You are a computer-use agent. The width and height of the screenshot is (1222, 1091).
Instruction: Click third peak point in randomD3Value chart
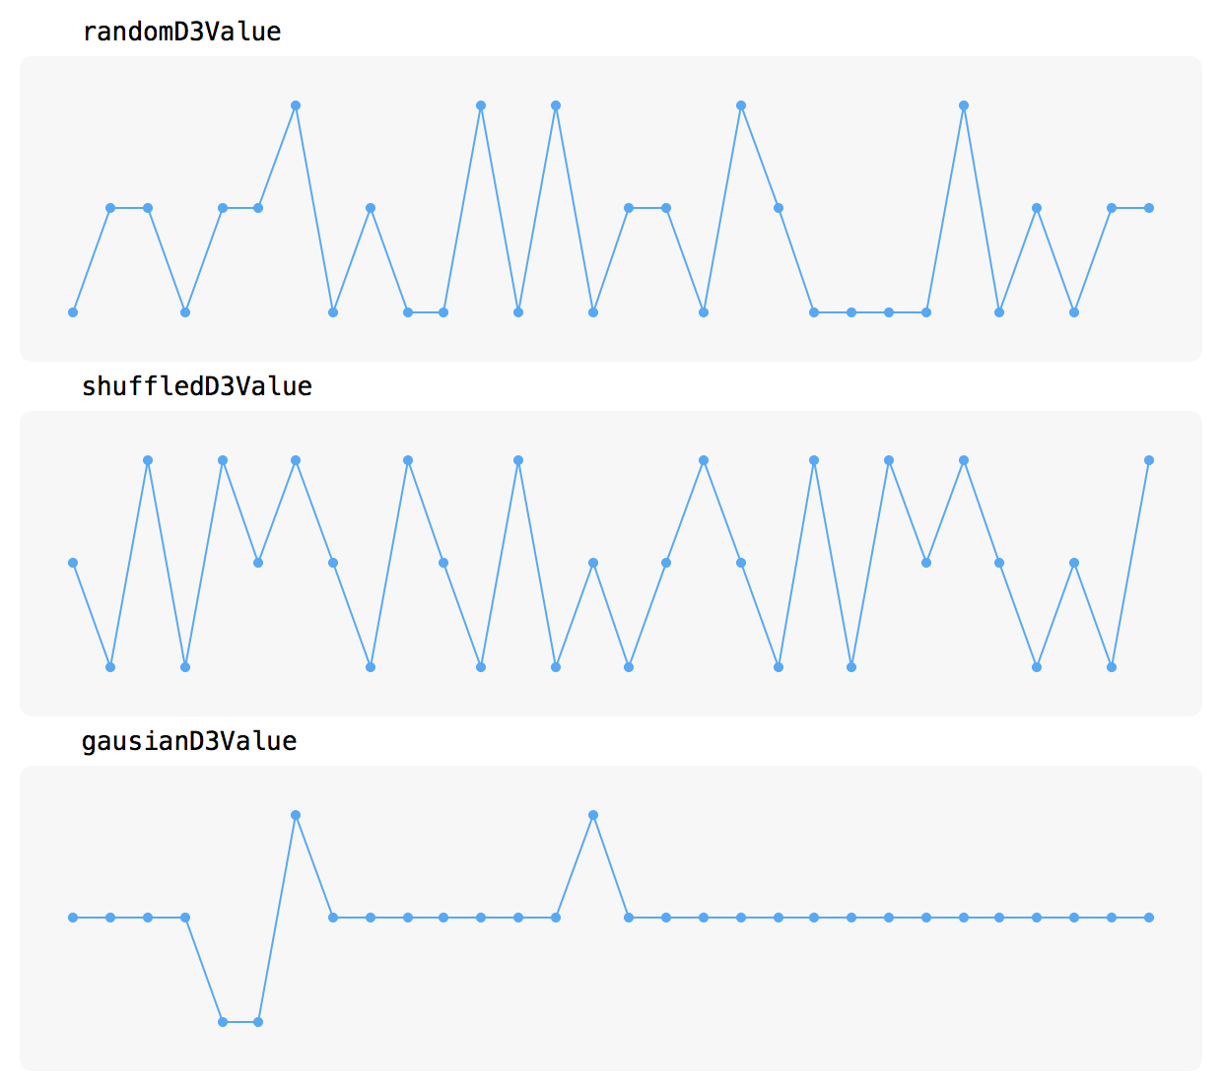pos(556,105)
